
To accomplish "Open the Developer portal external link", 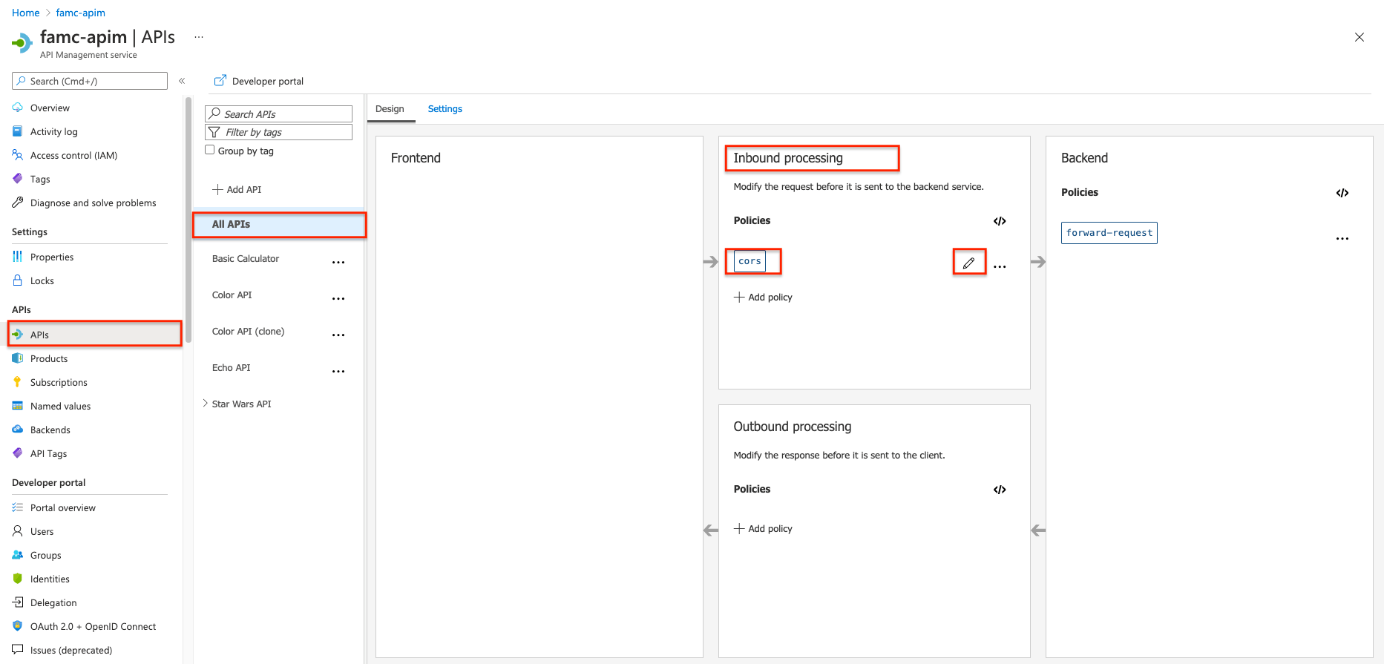I will click(x=259, y=81).
